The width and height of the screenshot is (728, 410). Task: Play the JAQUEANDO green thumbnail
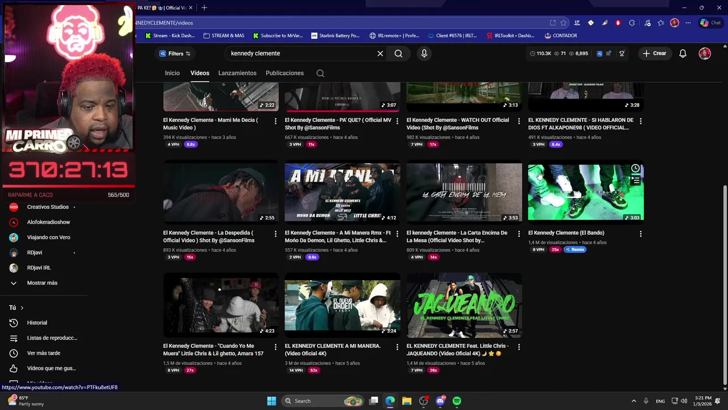point(464,305)
